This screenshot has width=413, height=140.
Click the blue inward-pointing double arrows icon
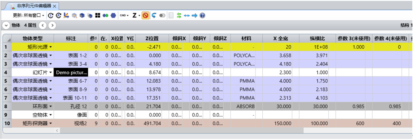[x=187, y=16]
